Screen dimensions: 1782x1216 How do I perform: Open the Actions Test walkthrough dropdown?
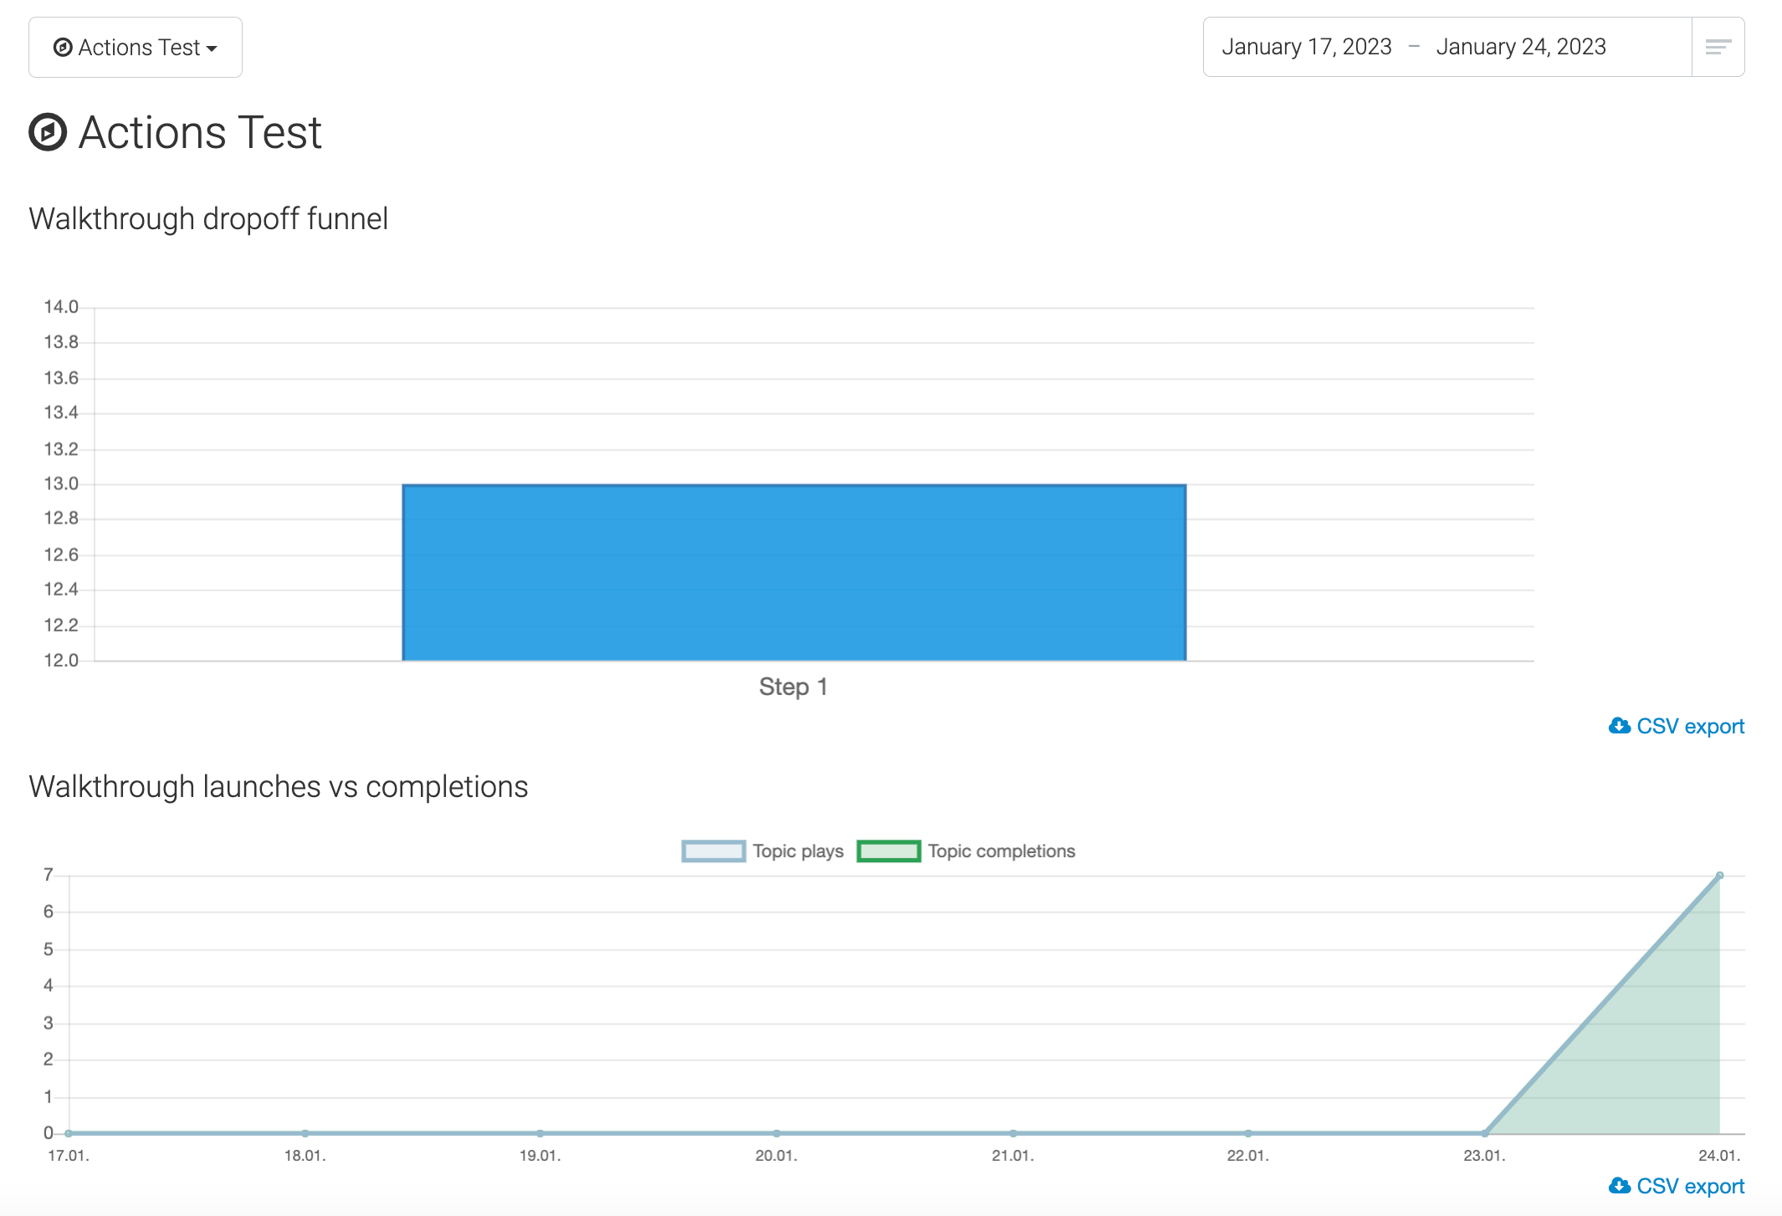(x=136, y=48)
